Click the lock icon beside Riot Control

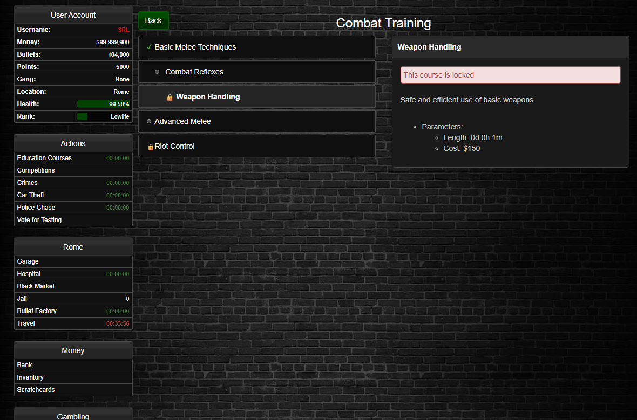coord(151,147)
